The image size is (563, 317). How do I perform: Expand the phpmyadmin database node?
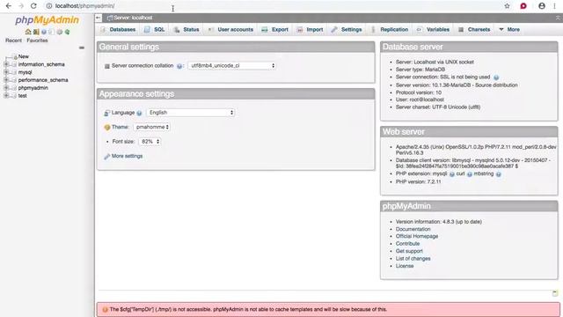[6, 88]
